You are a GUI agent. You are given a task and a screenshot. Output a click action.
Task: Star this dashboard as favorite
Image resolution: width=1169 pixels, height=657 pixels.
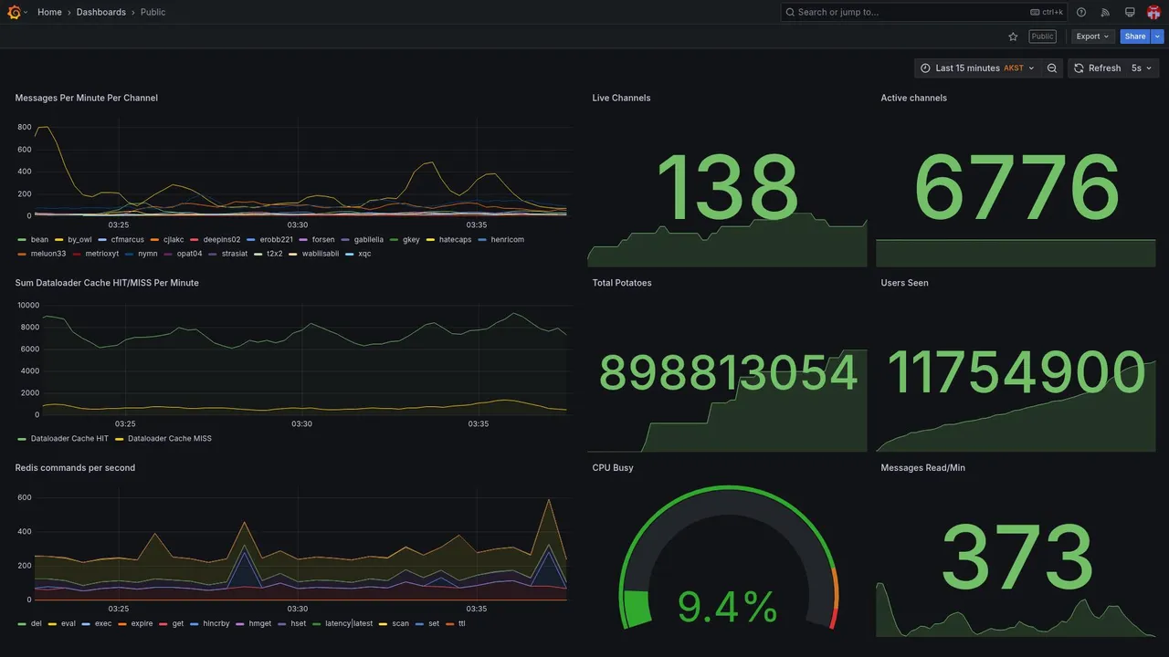pyautogui.click(x=1013, y=36)
